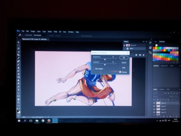
Task: Select the Clone Stamp tool
Action: tap(18, 67)
